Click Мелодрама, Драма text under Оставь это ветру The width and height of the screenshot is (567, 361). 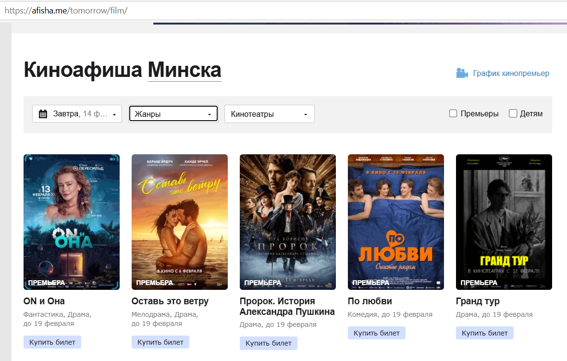164,314
